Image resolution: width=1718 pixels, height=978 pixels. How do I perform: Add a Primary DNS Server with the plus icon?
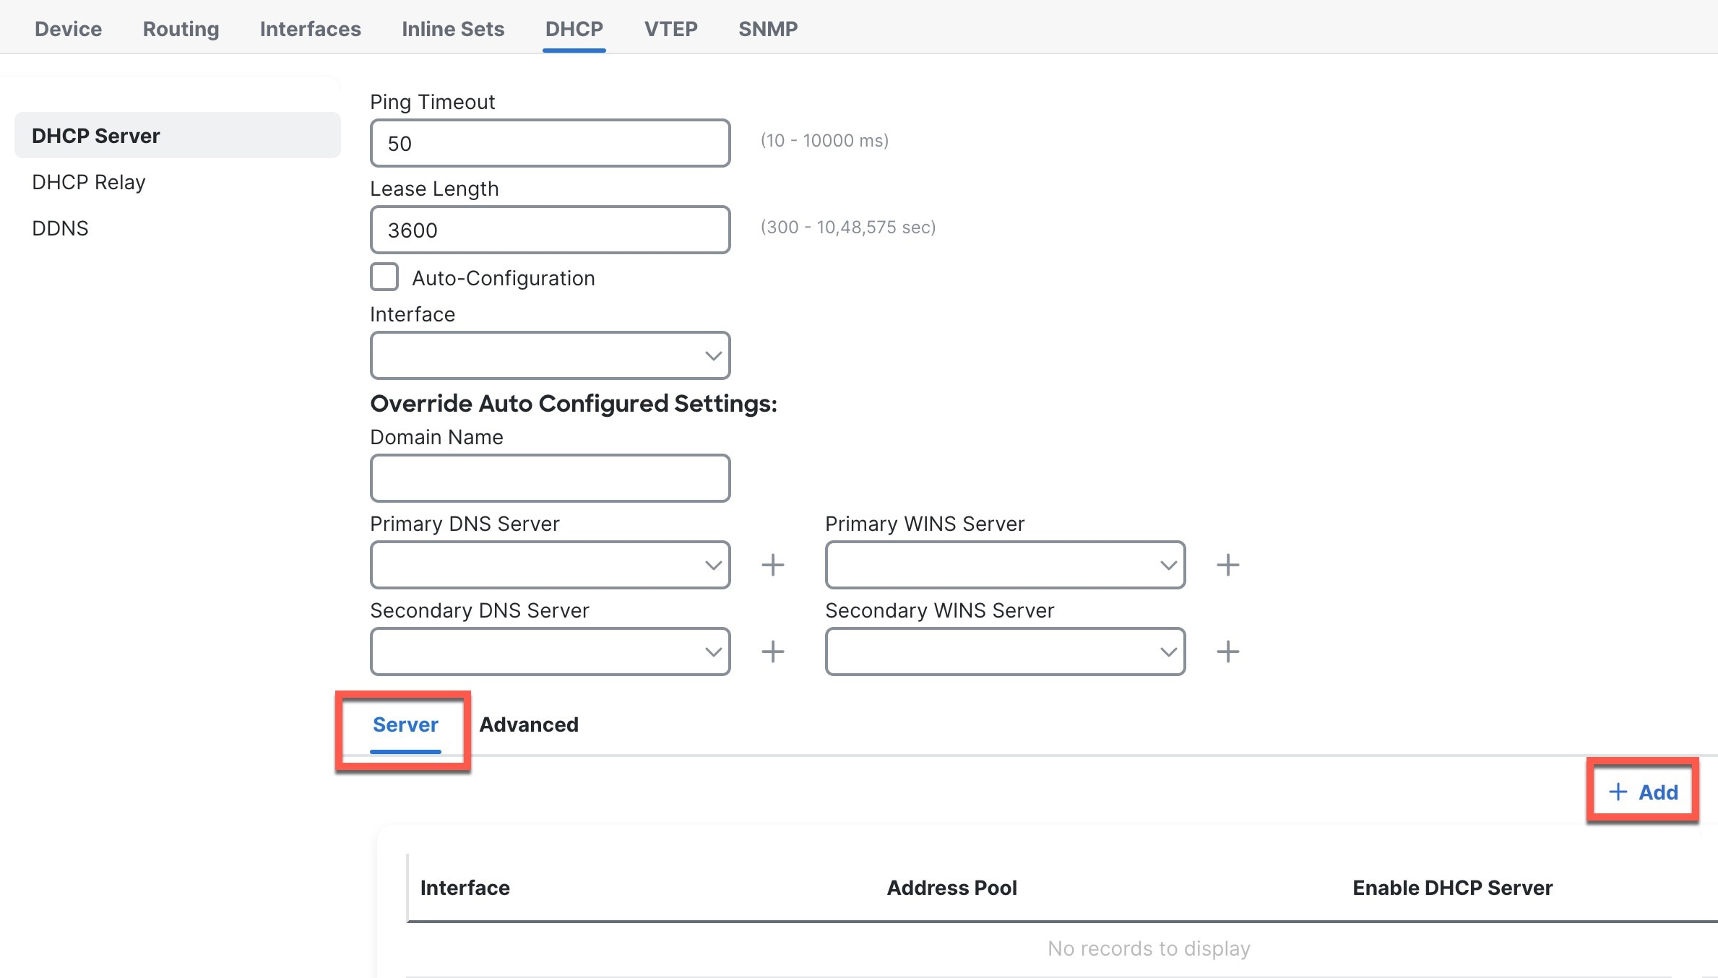point(772,565)
